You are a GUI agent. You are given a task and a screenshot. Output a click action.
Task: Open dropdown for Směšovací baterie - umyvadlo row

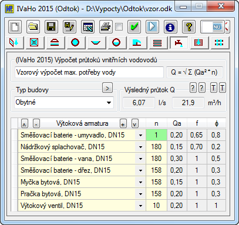(140, 135)
